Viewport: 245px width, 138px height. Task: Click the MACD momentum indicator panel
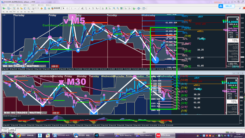click(121, 120)
